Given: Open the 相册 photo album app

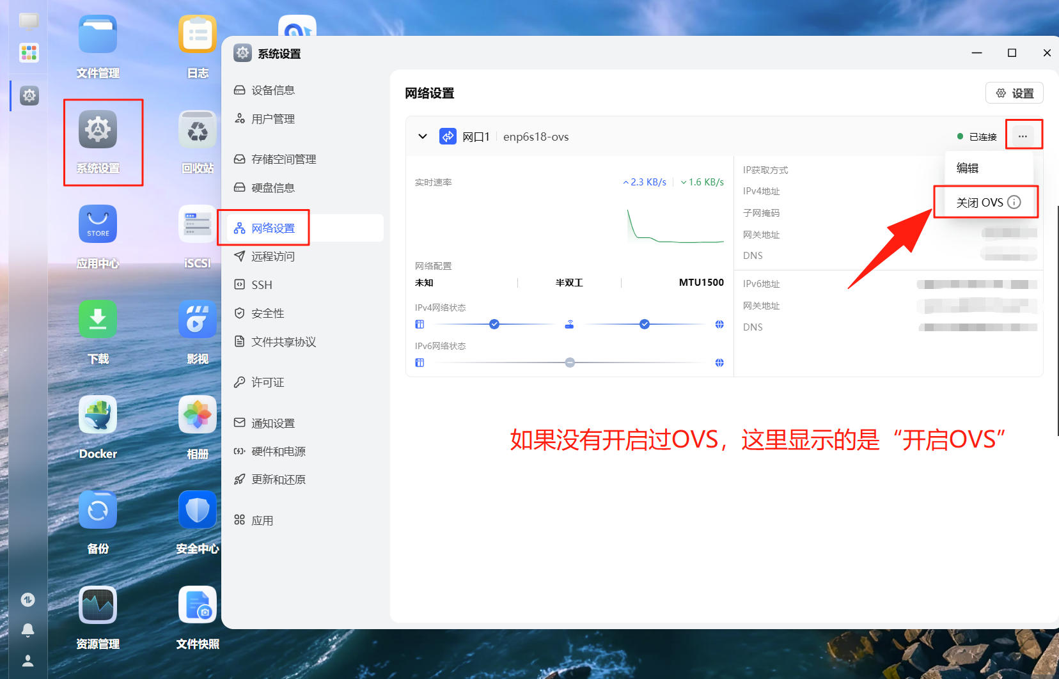Looking at the screenshot, I should [x=197, y=414].
